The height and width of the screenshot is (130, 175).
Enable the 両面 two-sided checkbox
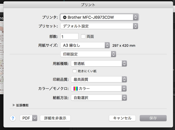83,36
